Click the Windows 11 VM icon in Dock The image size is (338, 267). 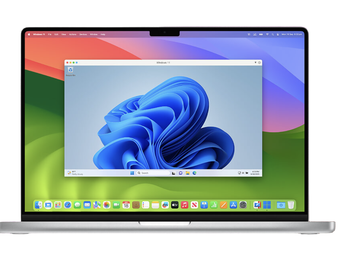(267, 205)
